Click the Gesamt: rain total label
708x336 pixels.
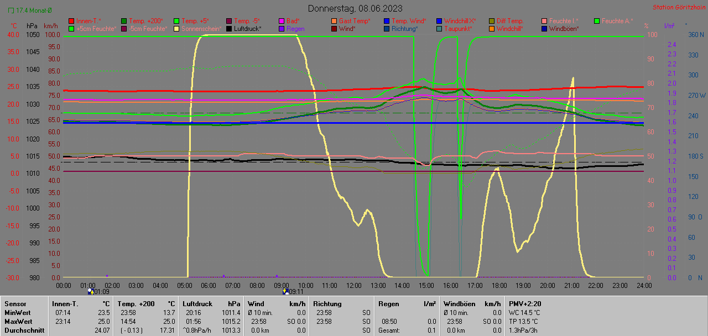[390, 330]
